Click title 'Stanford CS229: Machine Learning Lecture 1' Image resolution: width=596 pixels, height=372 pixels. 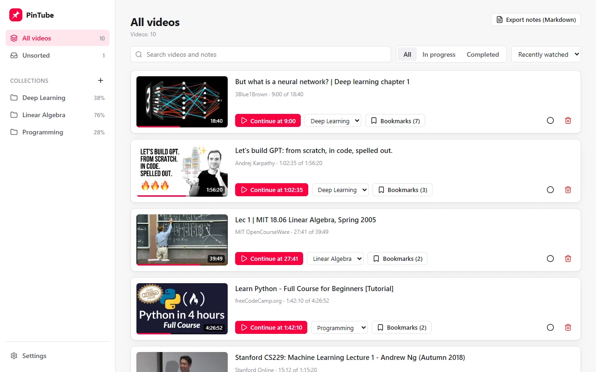click(x=350, y=358)
